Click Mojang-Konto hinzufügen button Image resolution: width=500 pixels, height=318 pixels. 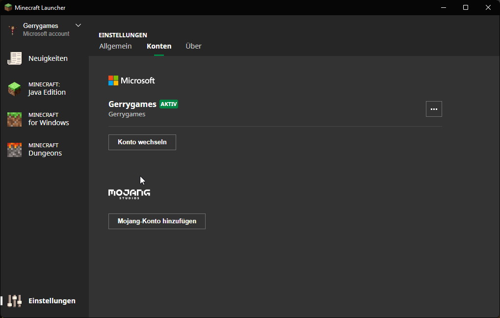157,221
